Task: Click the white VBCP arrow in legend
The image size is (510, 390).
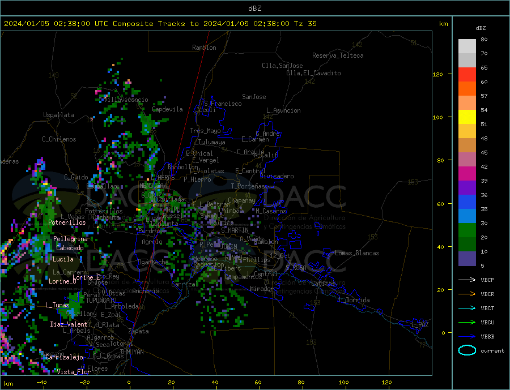Action: (467, 280)
